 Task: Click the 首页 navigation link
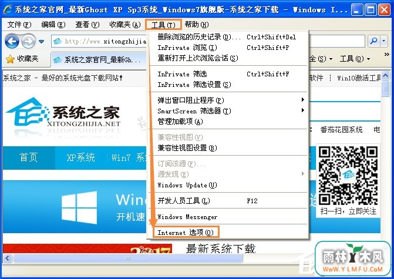pos(28,158)
